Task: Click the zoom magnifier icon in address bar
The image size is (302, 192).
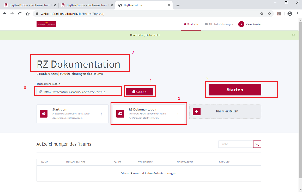Action: (x=262, y=14)
